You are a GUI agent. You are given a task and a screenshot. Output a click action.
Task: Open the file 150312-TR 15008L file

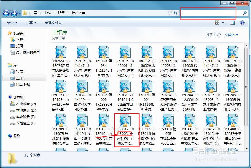pyautogui.click(x=125, y=121)
